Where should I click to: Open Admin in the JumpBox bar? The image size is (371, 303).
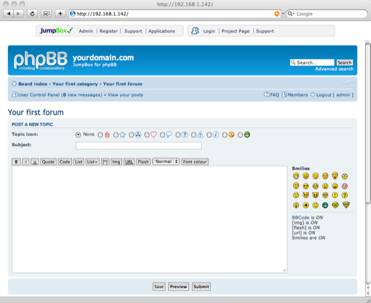(86, 31)
